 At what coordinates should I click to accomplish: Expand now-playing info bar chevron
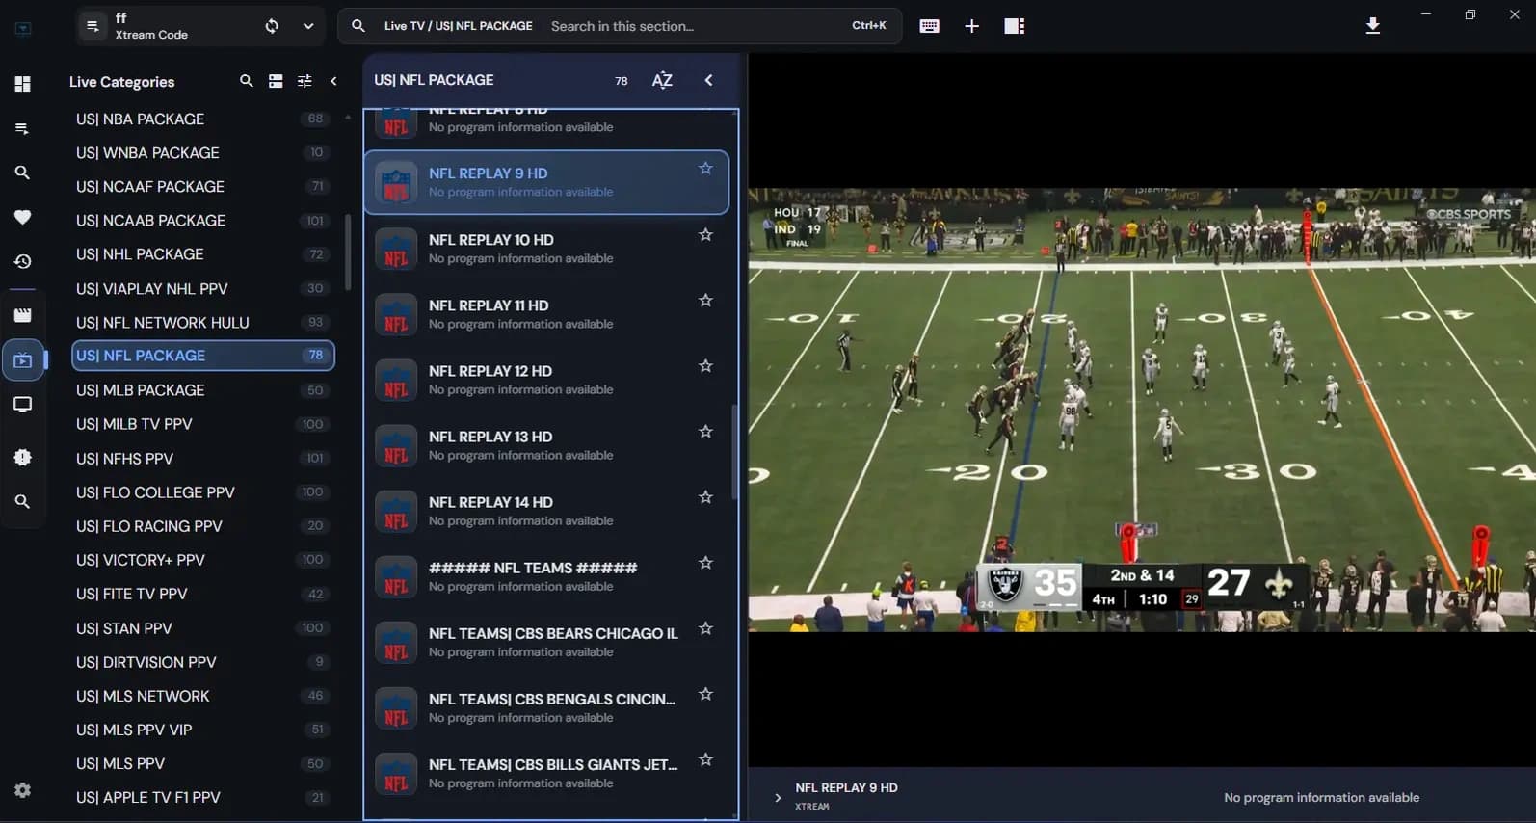pos(778,797)
